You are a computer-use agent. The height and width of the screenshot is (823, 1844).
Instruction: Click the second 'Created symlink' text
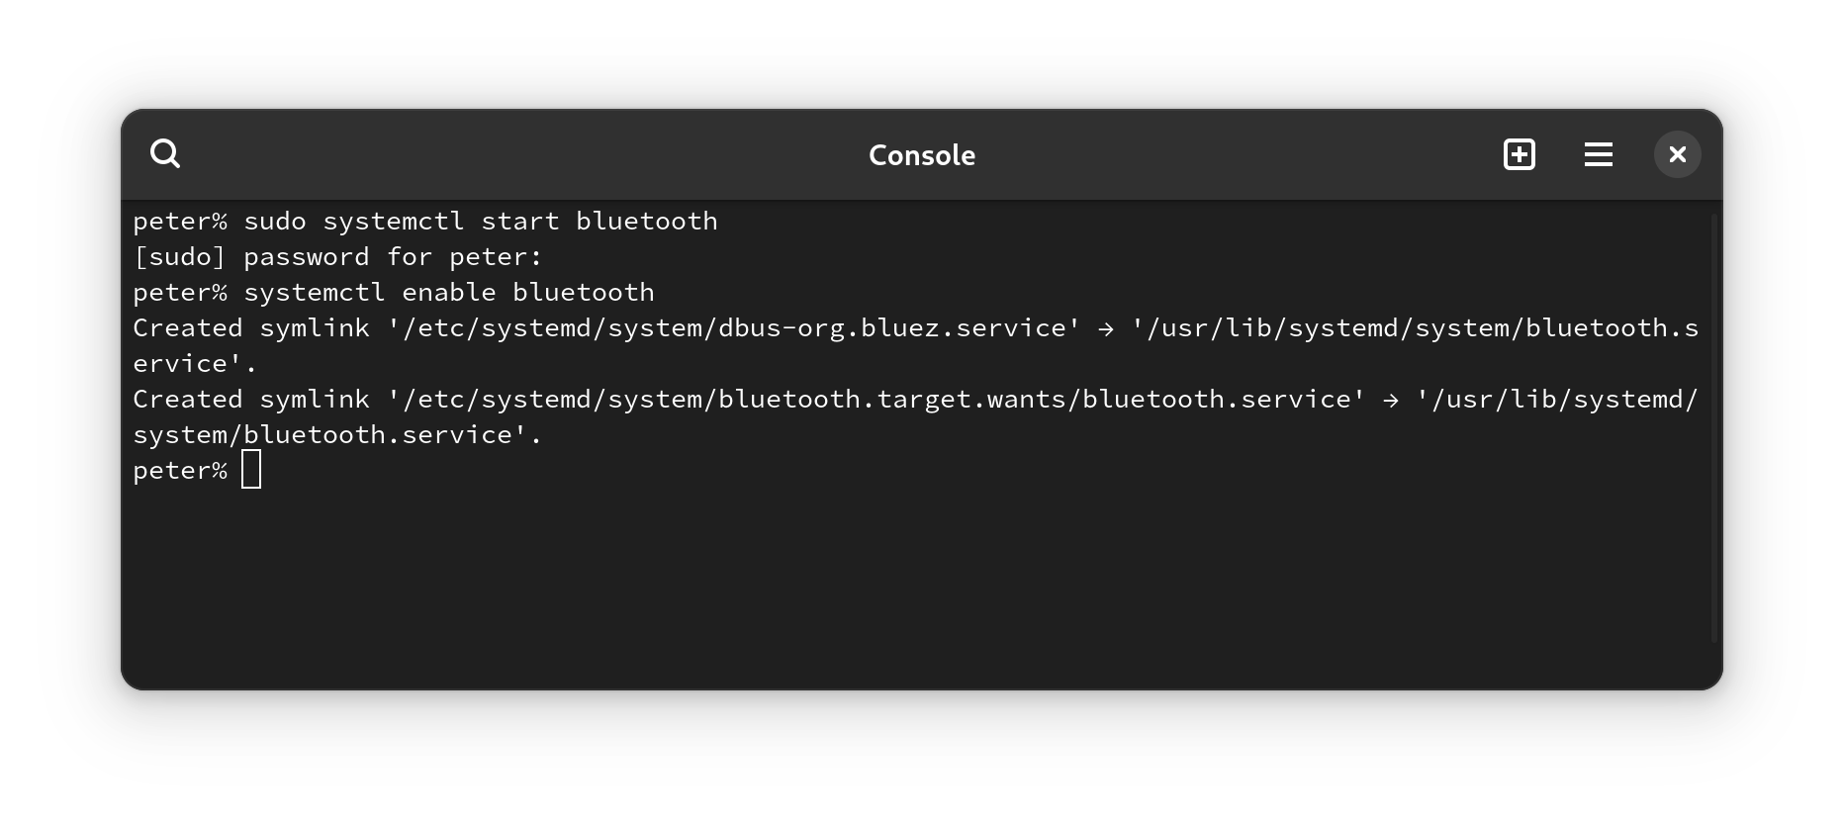point(251,399)
